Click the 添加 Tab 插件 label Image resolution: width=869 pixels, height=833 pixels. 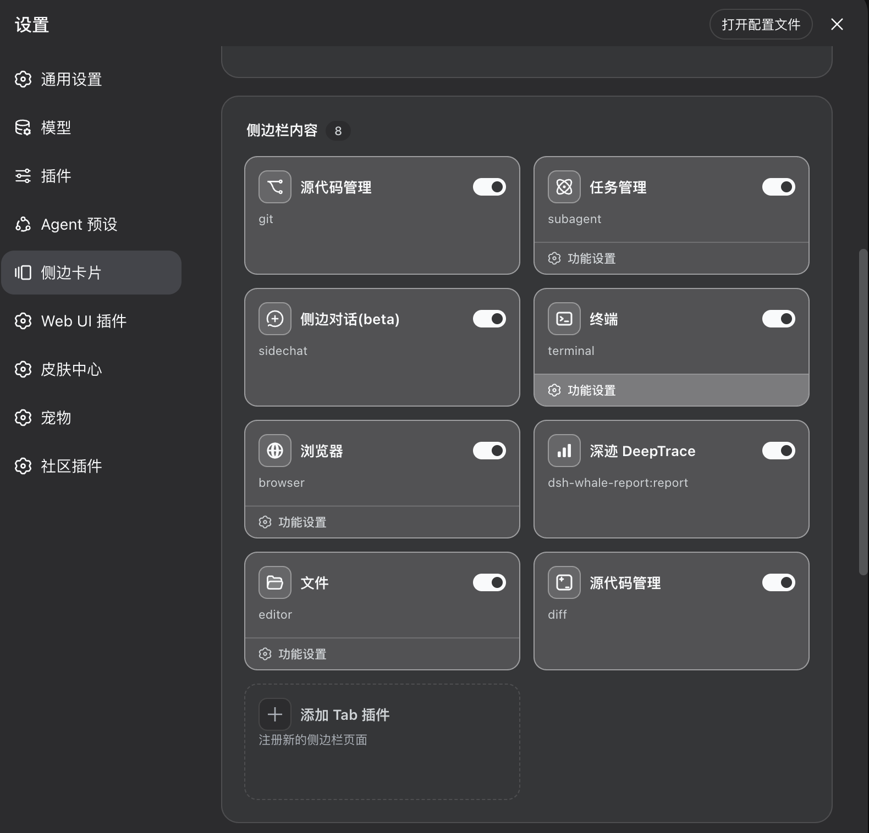click(345, 715)
